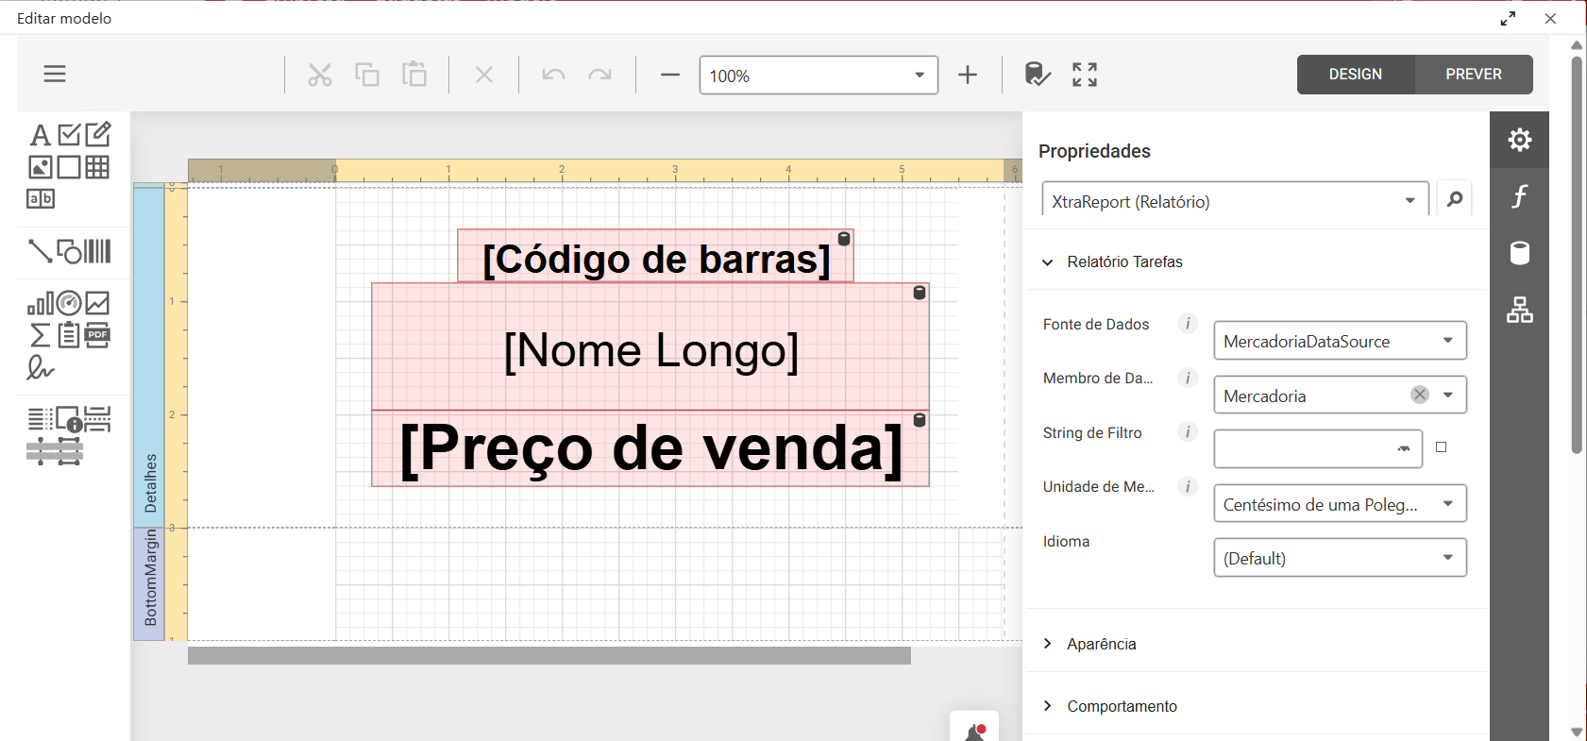
Task: Open the zoom level 100% dropdown
Action: (x=919, y=76)
